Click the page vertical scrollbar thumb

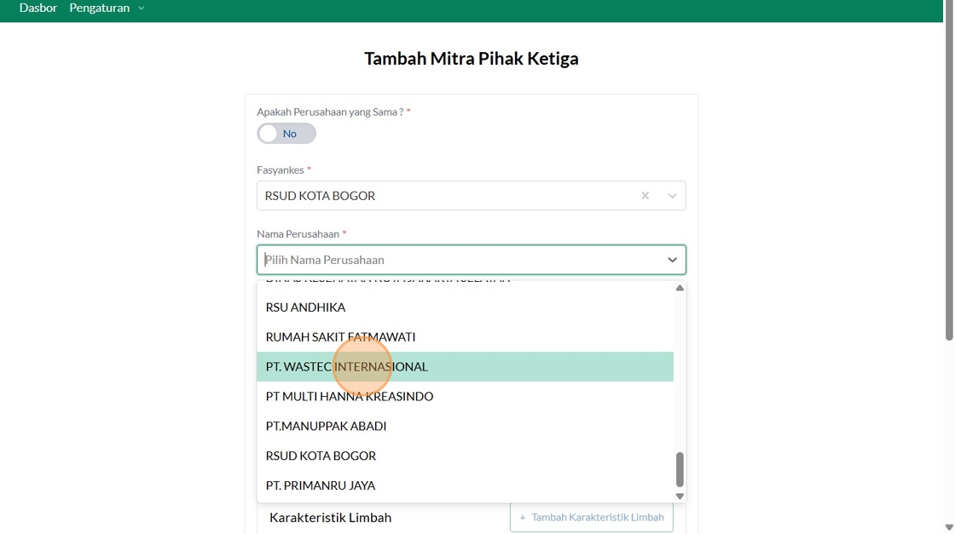click(949, 170)
